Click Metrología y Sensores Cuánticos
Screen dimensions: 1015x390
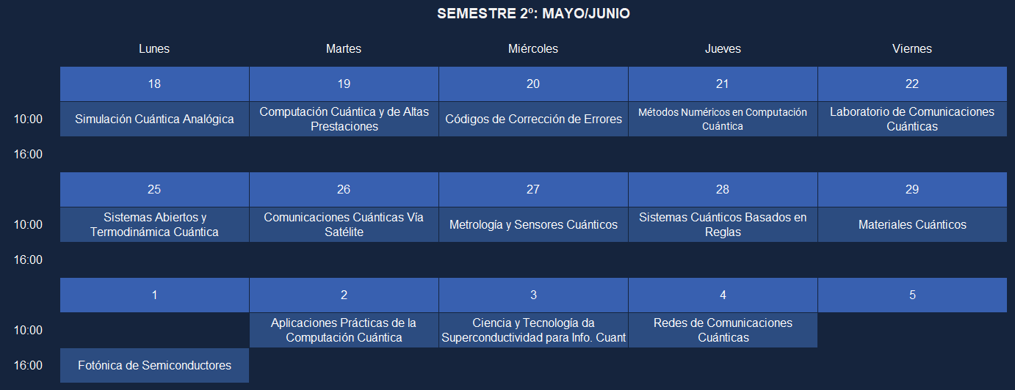(533, 224)
